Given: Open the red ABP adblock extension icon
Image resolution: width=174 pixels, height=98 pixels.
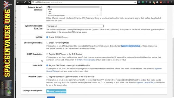Looking at the screenshot, I should point(161,2).
